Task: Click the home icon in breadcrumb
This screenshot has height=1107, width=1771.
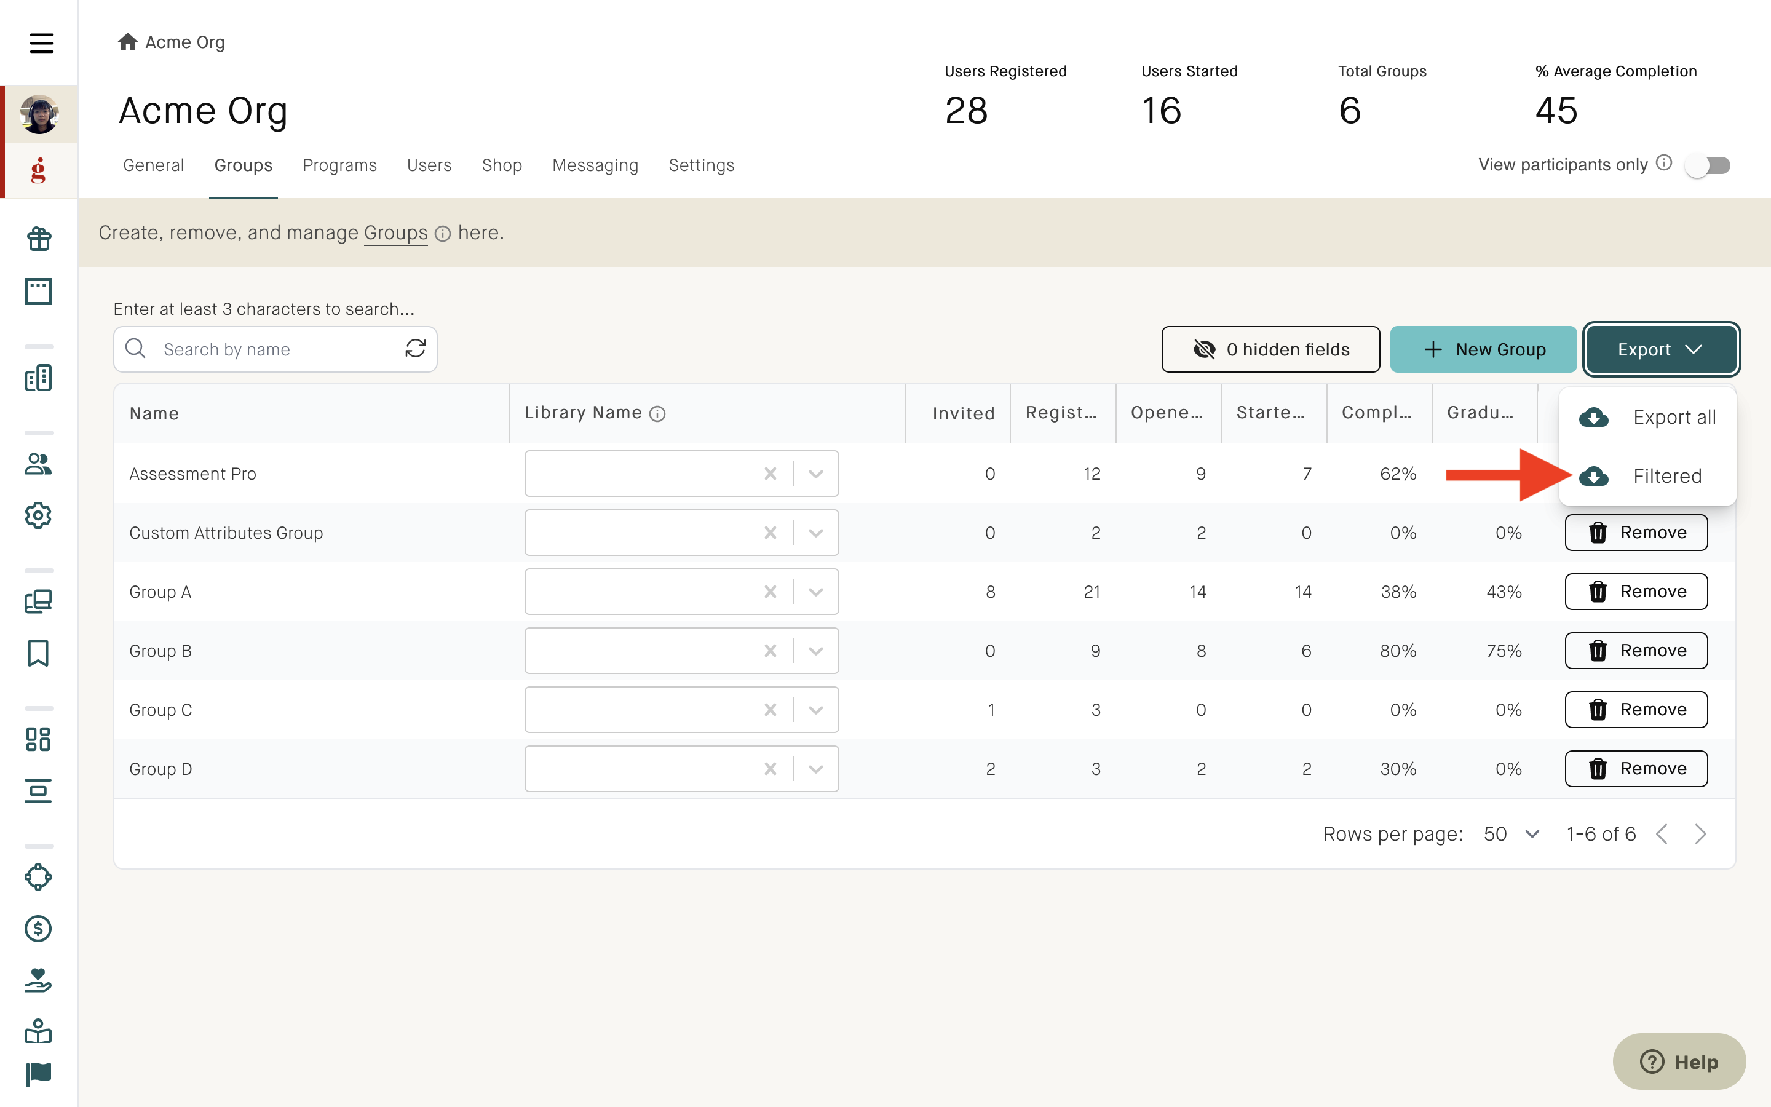Action: pos(128,42)
